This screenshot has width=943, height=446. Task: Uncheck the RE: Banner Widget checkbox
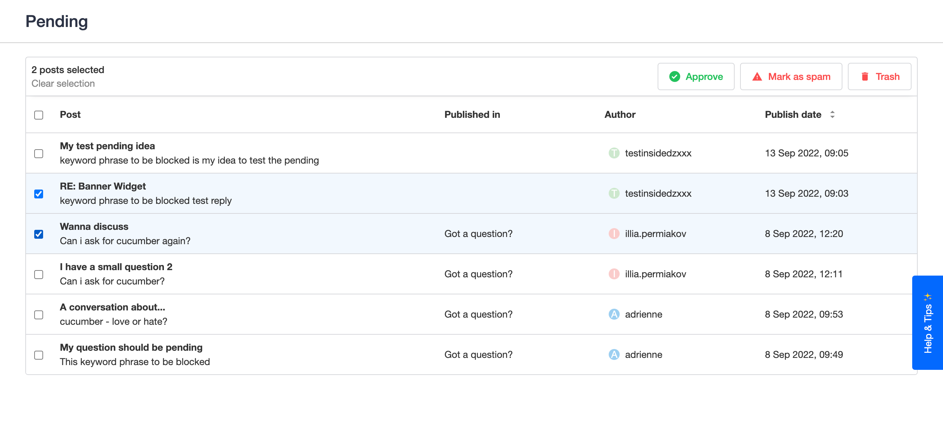click(39, 194)
